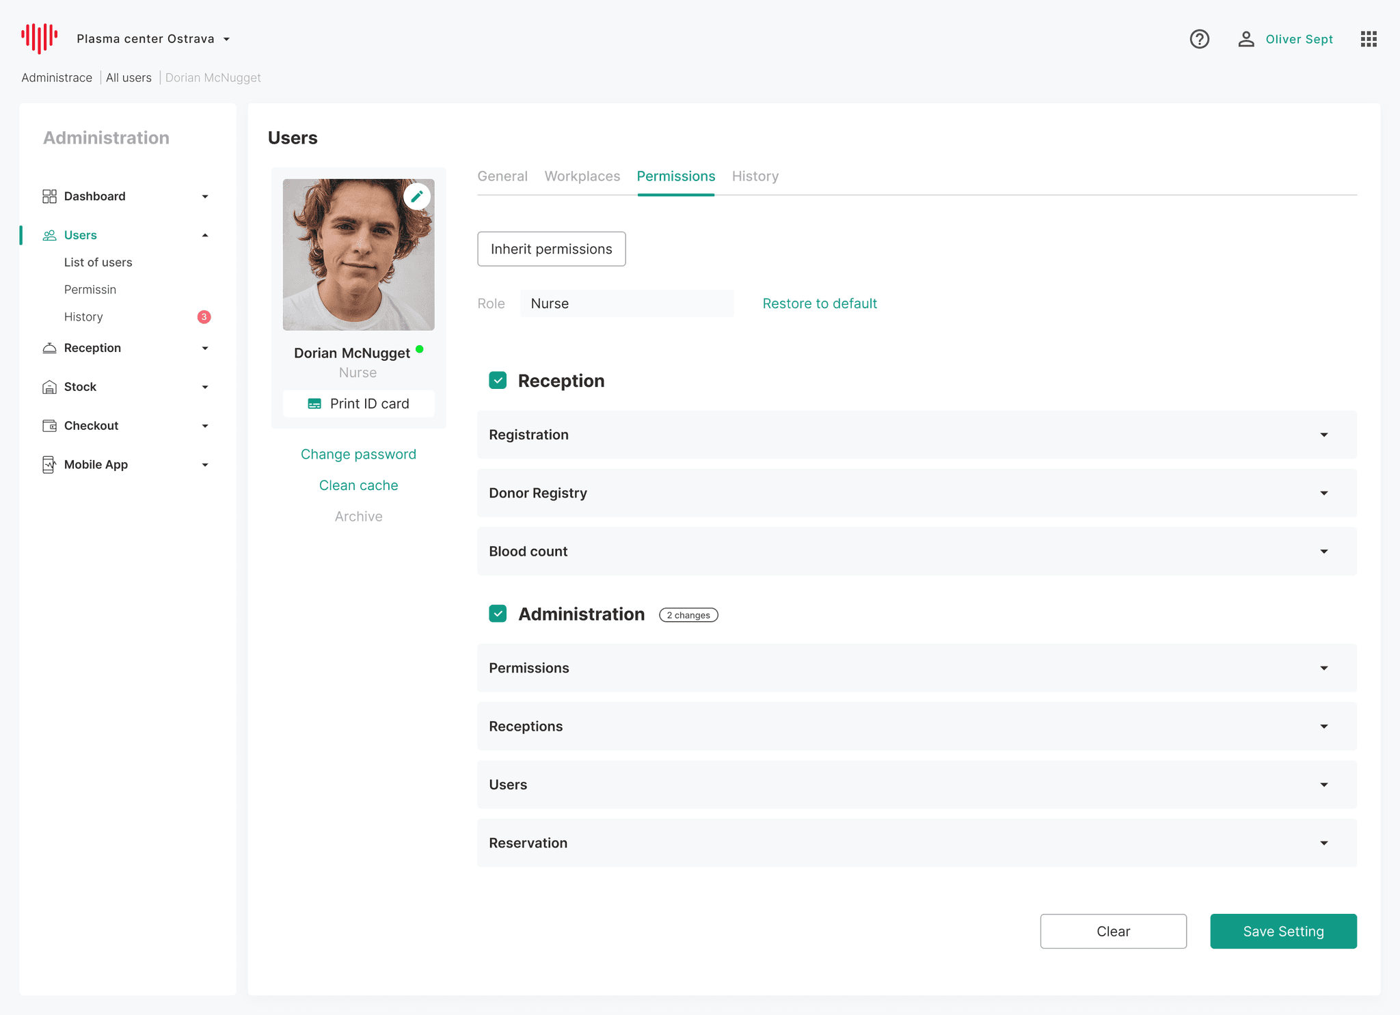This screenshot has height=1015, width=1400.
Task: Click the help question mark icon
Action: [1199, 39]
